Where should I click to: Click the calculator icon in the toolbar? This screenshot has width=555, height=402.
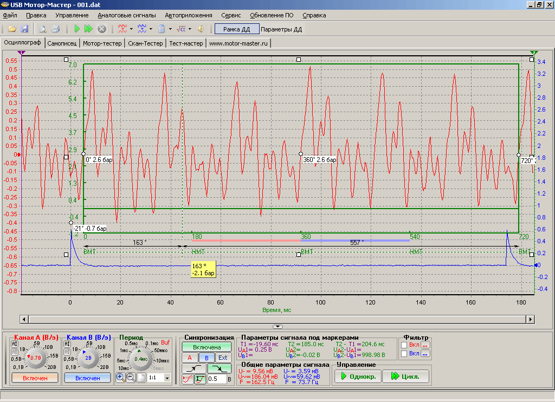pyautogui.click(x=162, y=29)
